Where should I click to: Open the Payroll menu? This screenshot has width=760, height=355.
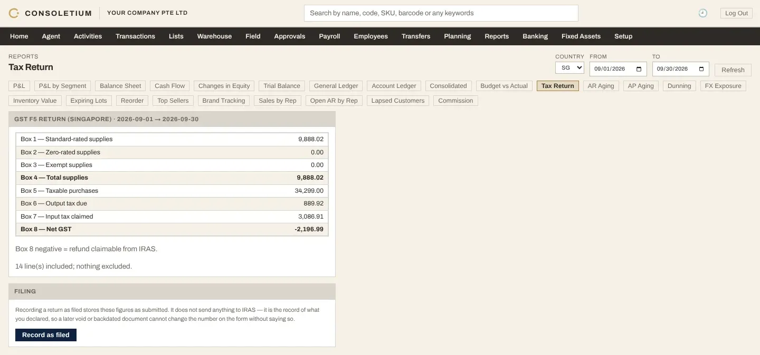329,36
